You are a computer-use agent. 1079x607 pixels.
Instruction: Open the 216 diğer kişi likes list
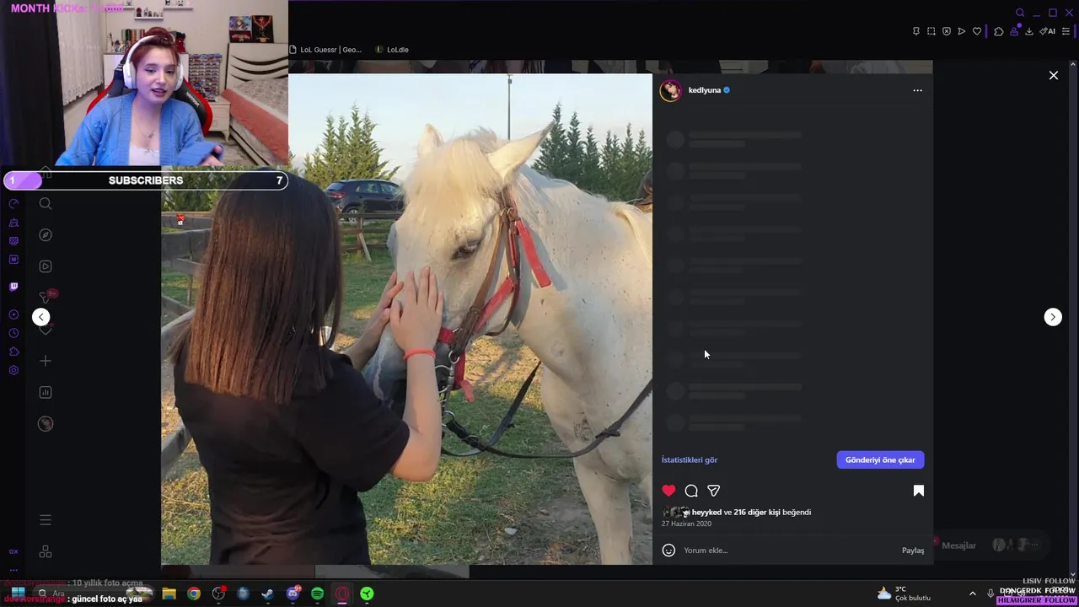tap(757, 512)
